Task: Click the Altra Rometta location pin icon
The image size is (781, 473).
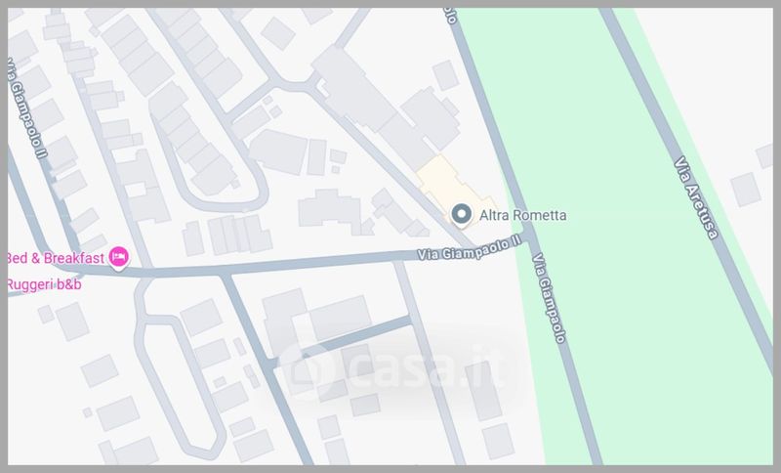Action: coord(461,215)
